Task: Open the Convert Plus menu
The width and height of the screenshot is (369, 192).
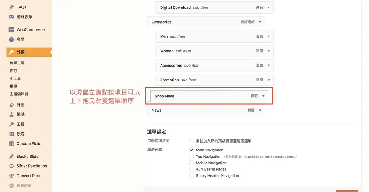Action: tap(29, 176)
